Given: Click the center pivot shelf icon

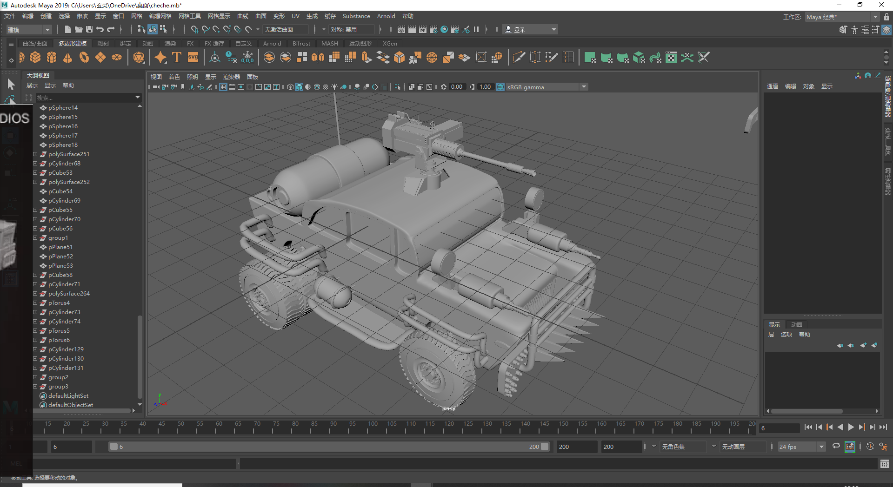Looking at the screenshot, I should (215, 58).
